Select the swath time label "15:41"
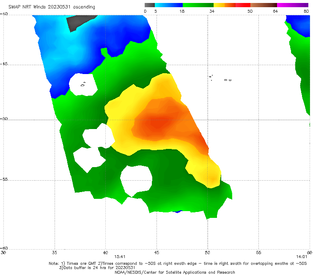This screenshot has width=313, height=275. 120,257
